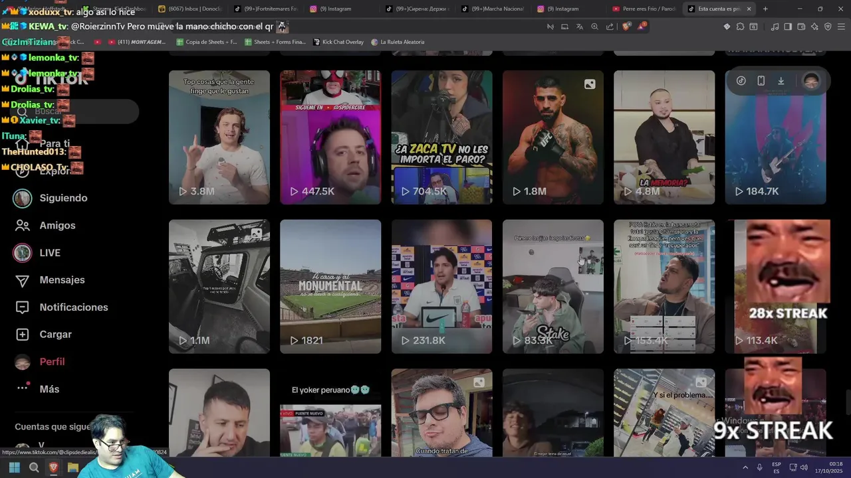The image size is (851, 478).
Task: Close the 'Esta cuenta es priv' tab
Action: pyautogui.click(x=749, y=9)
